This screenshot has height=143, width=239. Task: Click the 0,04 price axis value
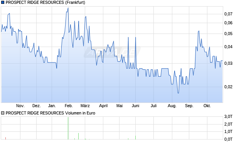coord(228,47)
